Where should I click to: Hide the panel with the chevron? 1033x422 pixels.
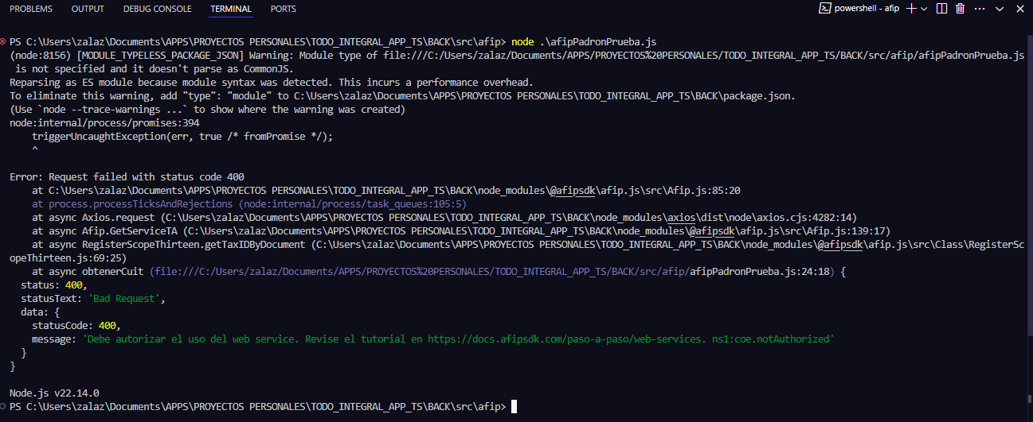(x=1000, y=9)
